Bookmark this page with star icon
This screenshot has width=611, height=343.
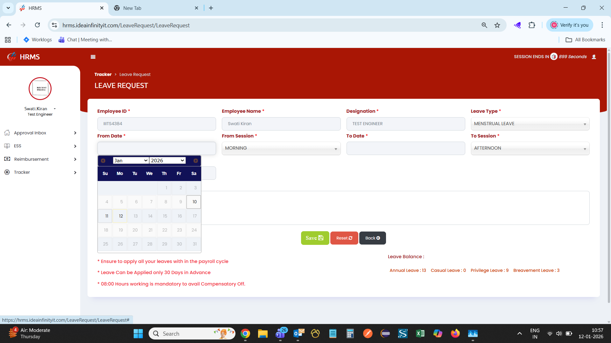click(x=497, y=25)
